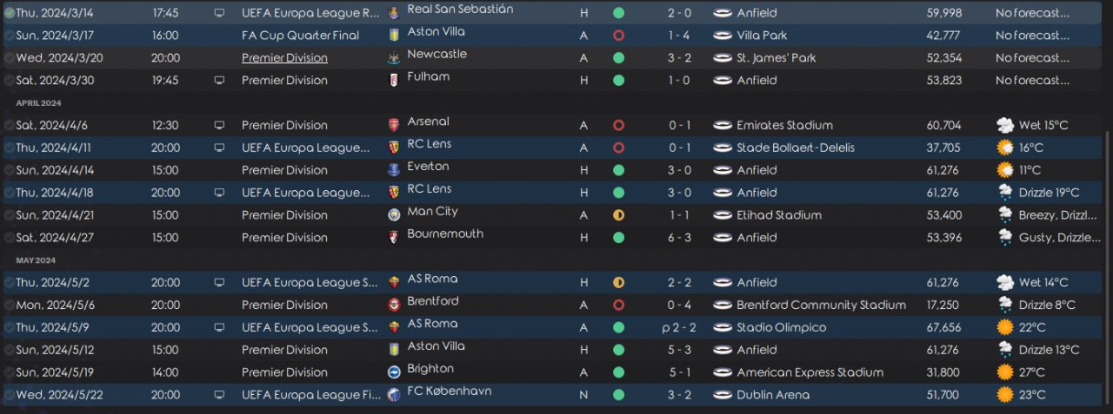Viewport: 1113px width, 414px height.
Task: Open the underlined Premier Division link for Newcastle
Action: coord(284,58)
